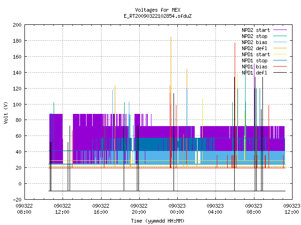Click the x-axis label '090323 04:00'
Screen dimensions: 301x225
215,209
